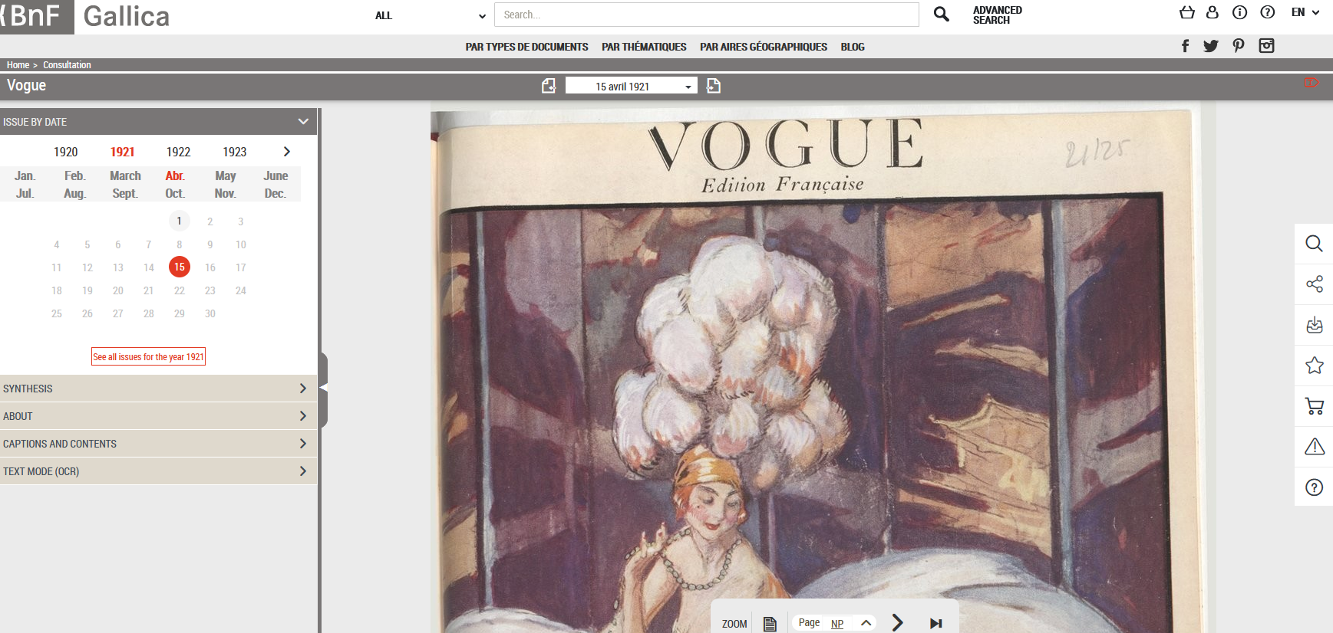Go to previous issue icon
The image size is (1333, 633).
coord(549,86)
